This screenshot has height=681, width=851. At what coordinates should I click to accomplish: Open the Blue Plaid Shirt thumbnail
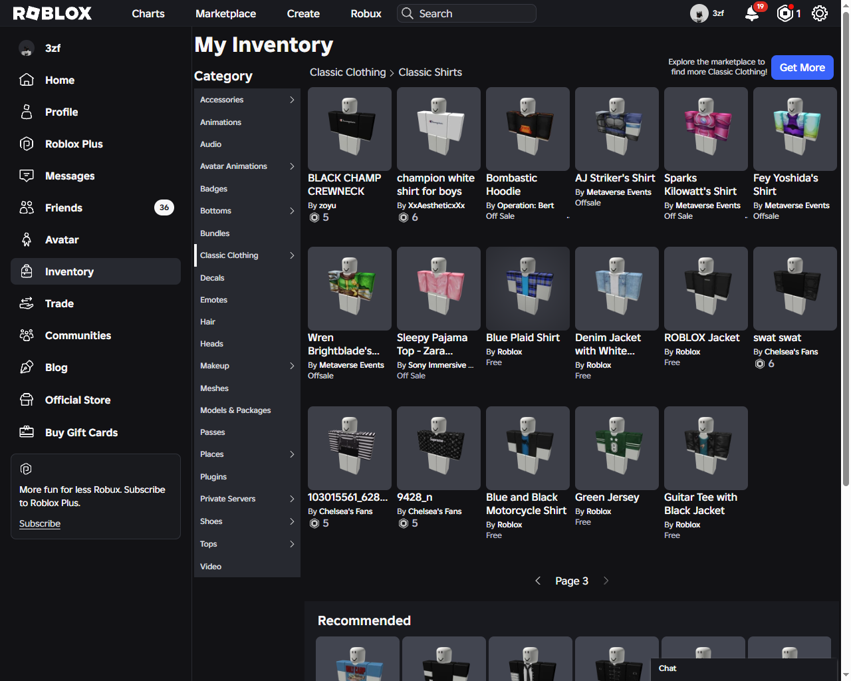(x=528, y=289)
